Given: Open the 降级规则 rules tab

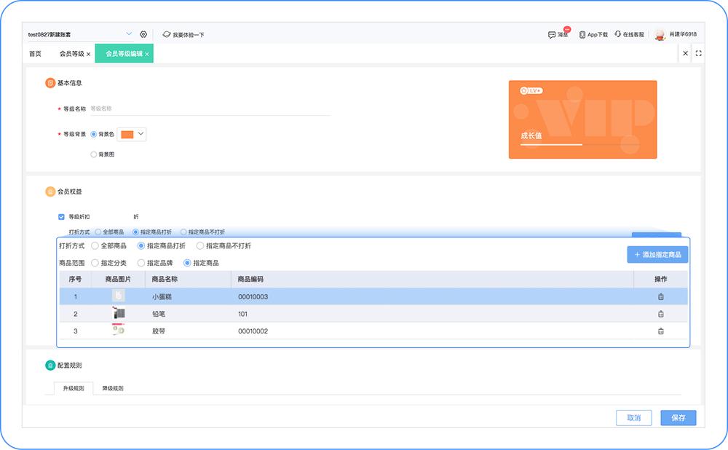Looking at the screenshot, I should point(111,388).
